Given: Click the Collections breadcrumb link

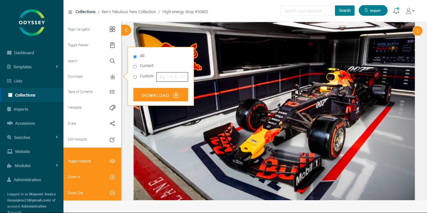Looking at the screenshot, I should point(86,12).
